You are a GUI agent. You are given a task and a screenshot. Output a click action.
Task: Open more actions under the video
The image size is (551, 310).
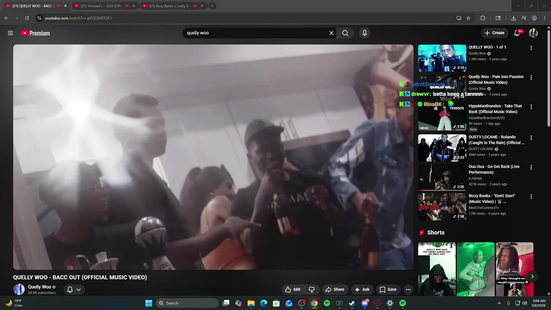[x=408, y=289]
